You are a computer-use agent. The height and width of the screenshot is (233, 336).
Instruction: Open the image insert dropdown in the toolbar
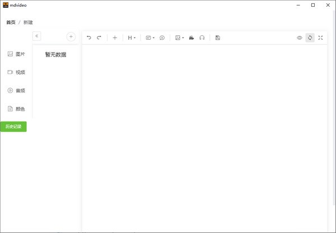pos(179,38)
